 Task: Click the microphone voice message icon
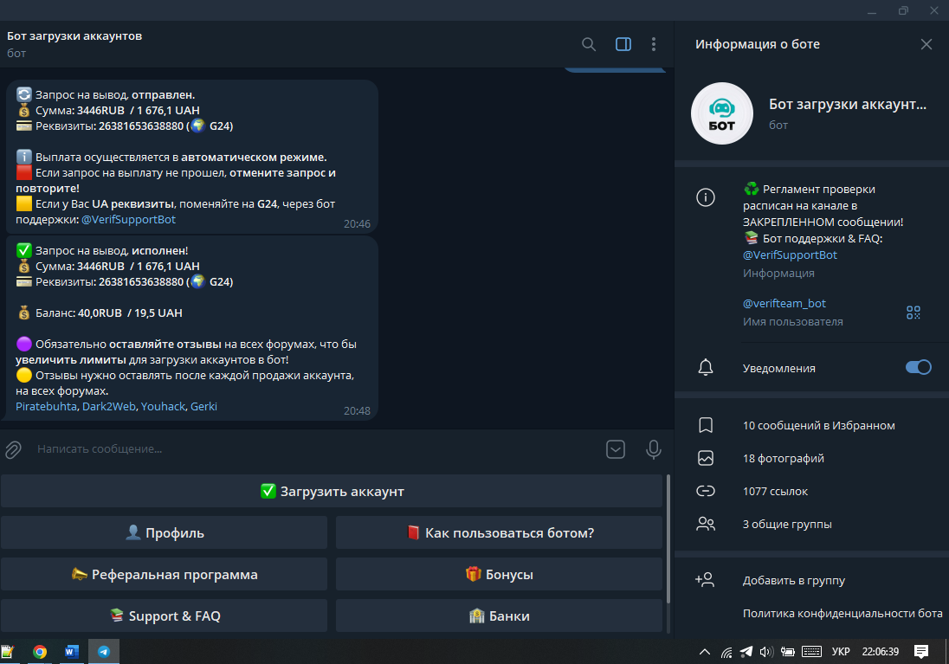pyautogui.click(x=654, y=449)
